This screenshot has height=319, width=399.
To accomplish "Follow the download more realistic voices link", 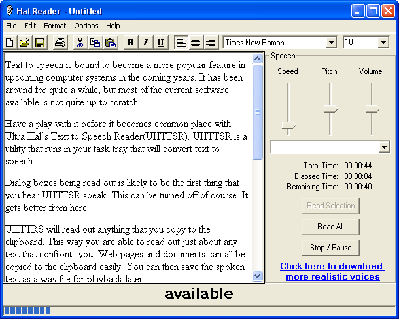I will coord(332,271).
